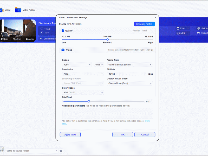Open the MP4 output format dropdown in main window
The image size is (208, 156).
pos(183,33)
